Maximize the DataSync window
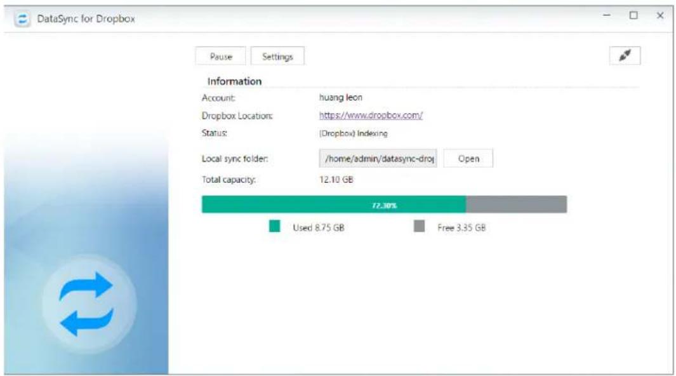 coord(633,15)
